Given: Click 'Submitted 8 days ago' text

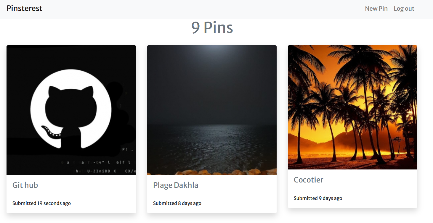Looking at the screenshot, I should (x=177, y=203).
